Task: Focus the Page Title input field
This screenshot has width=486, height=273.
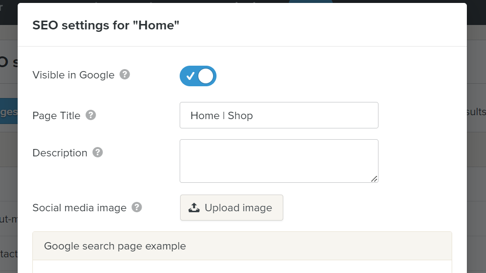Action: pyautogui.click(x=279, y=115)
